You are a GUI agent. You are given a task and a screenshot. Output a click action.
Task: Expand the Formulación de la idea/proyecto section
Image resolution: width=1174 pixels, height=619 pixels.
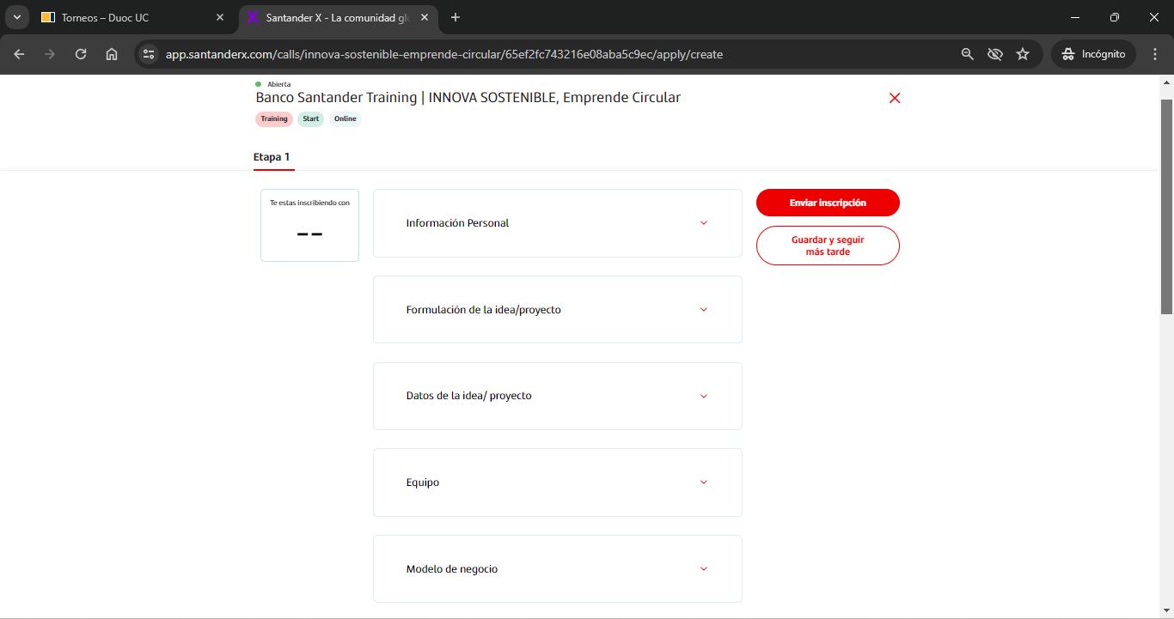tap(557, 309)
